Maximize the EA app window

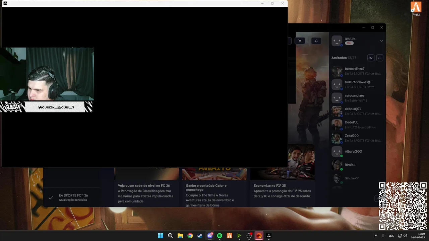pos(373,27)
